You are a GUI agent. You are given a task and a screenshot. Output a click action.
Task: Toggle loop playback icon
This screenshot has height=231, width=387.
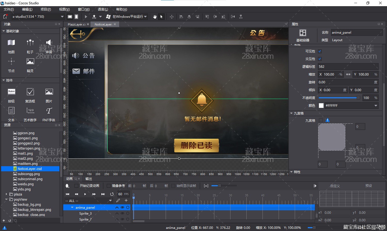[x=112, y=194]
